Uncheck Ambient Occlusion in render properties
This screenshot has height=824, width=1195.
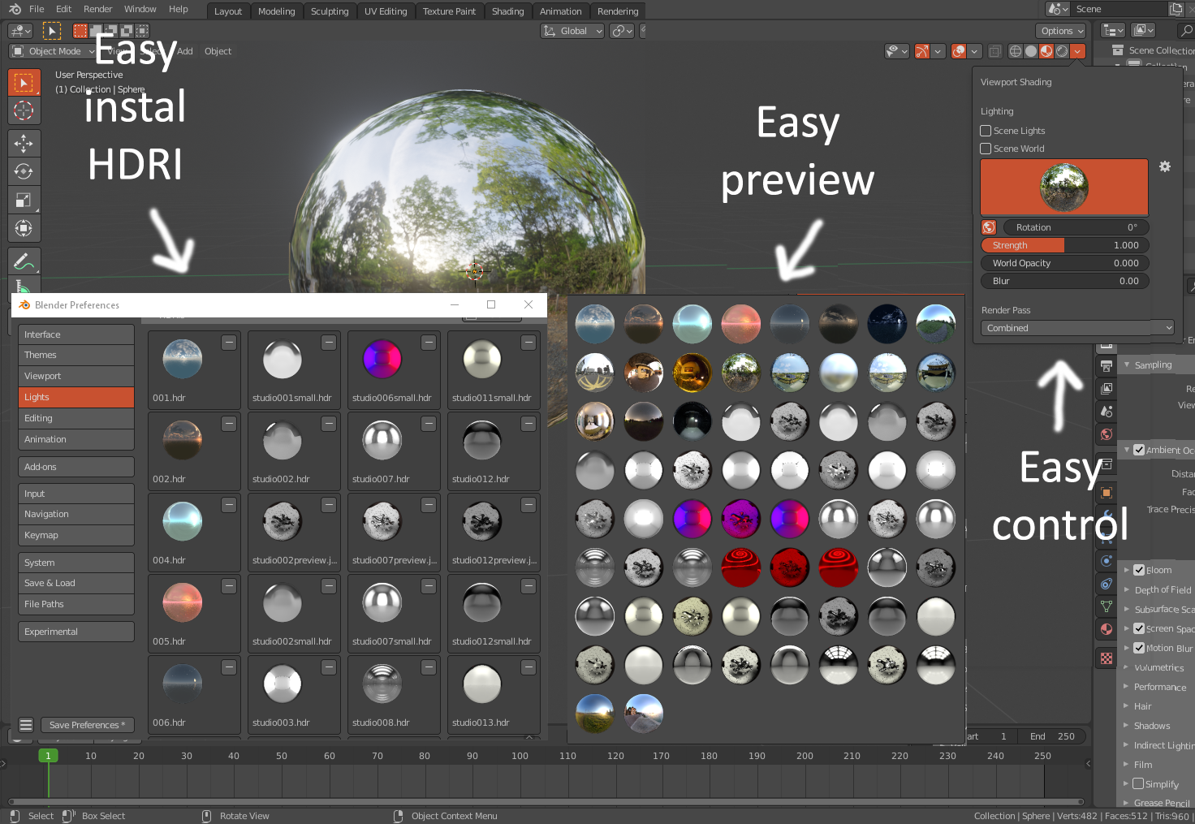[1139, 450]
